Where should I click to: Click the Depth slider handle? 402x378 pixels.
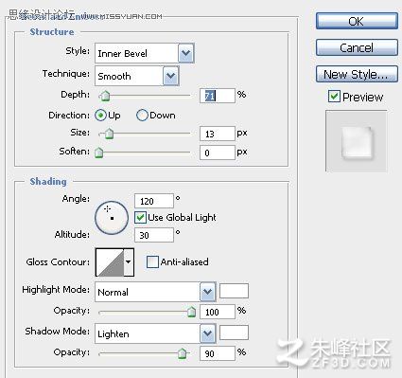point(105,96)
